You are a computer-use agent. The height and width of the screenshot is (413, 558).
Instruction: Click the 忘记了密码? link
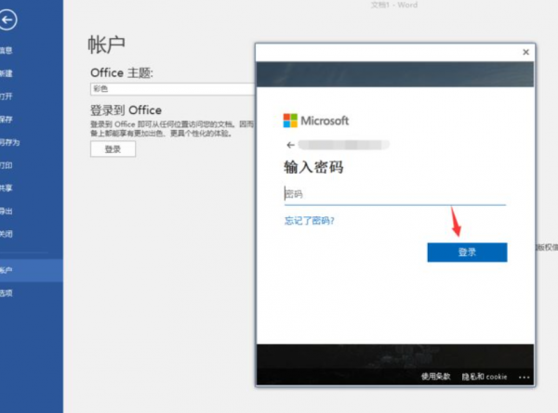[x=310, y=221]
